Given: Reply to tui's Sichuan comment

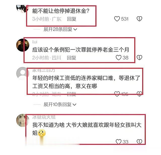Looking at the screenshot, I should click(71, 58).
